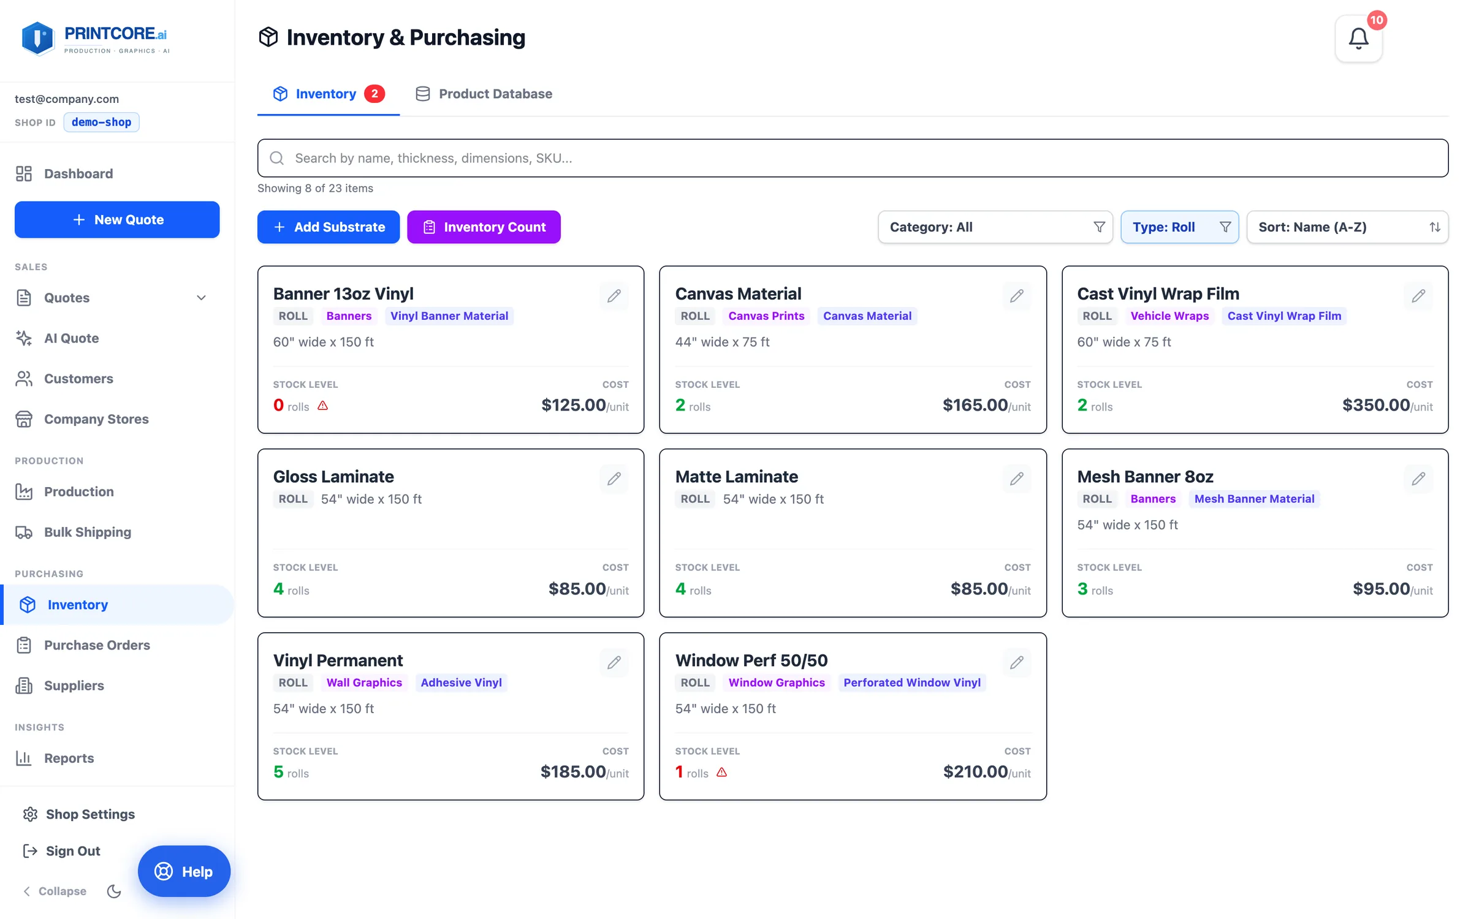Open Purchase Orders in the sidebar

(117, 645)
